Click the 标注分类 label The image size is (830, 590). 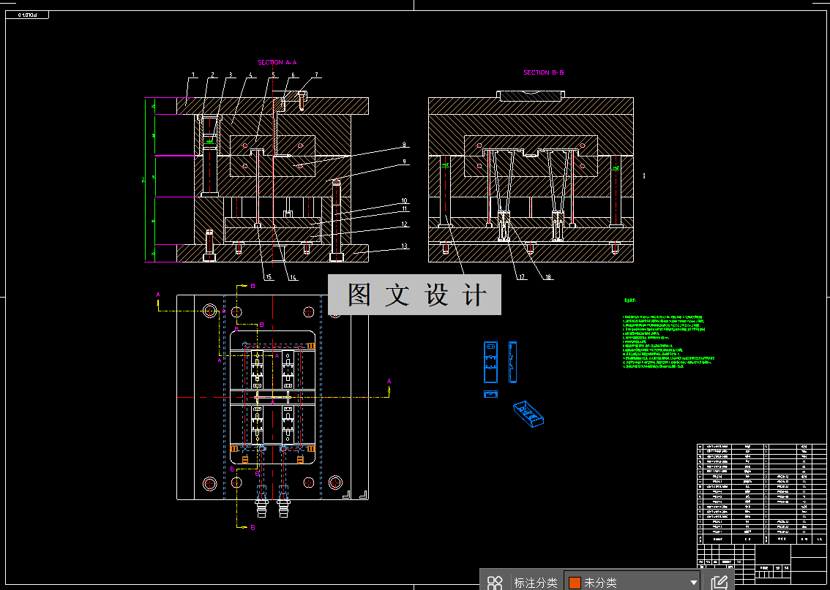535,583
